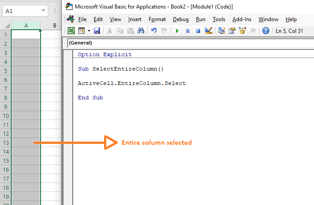Open the Properties Window icon
314x205 pixels.
point(232,31)
